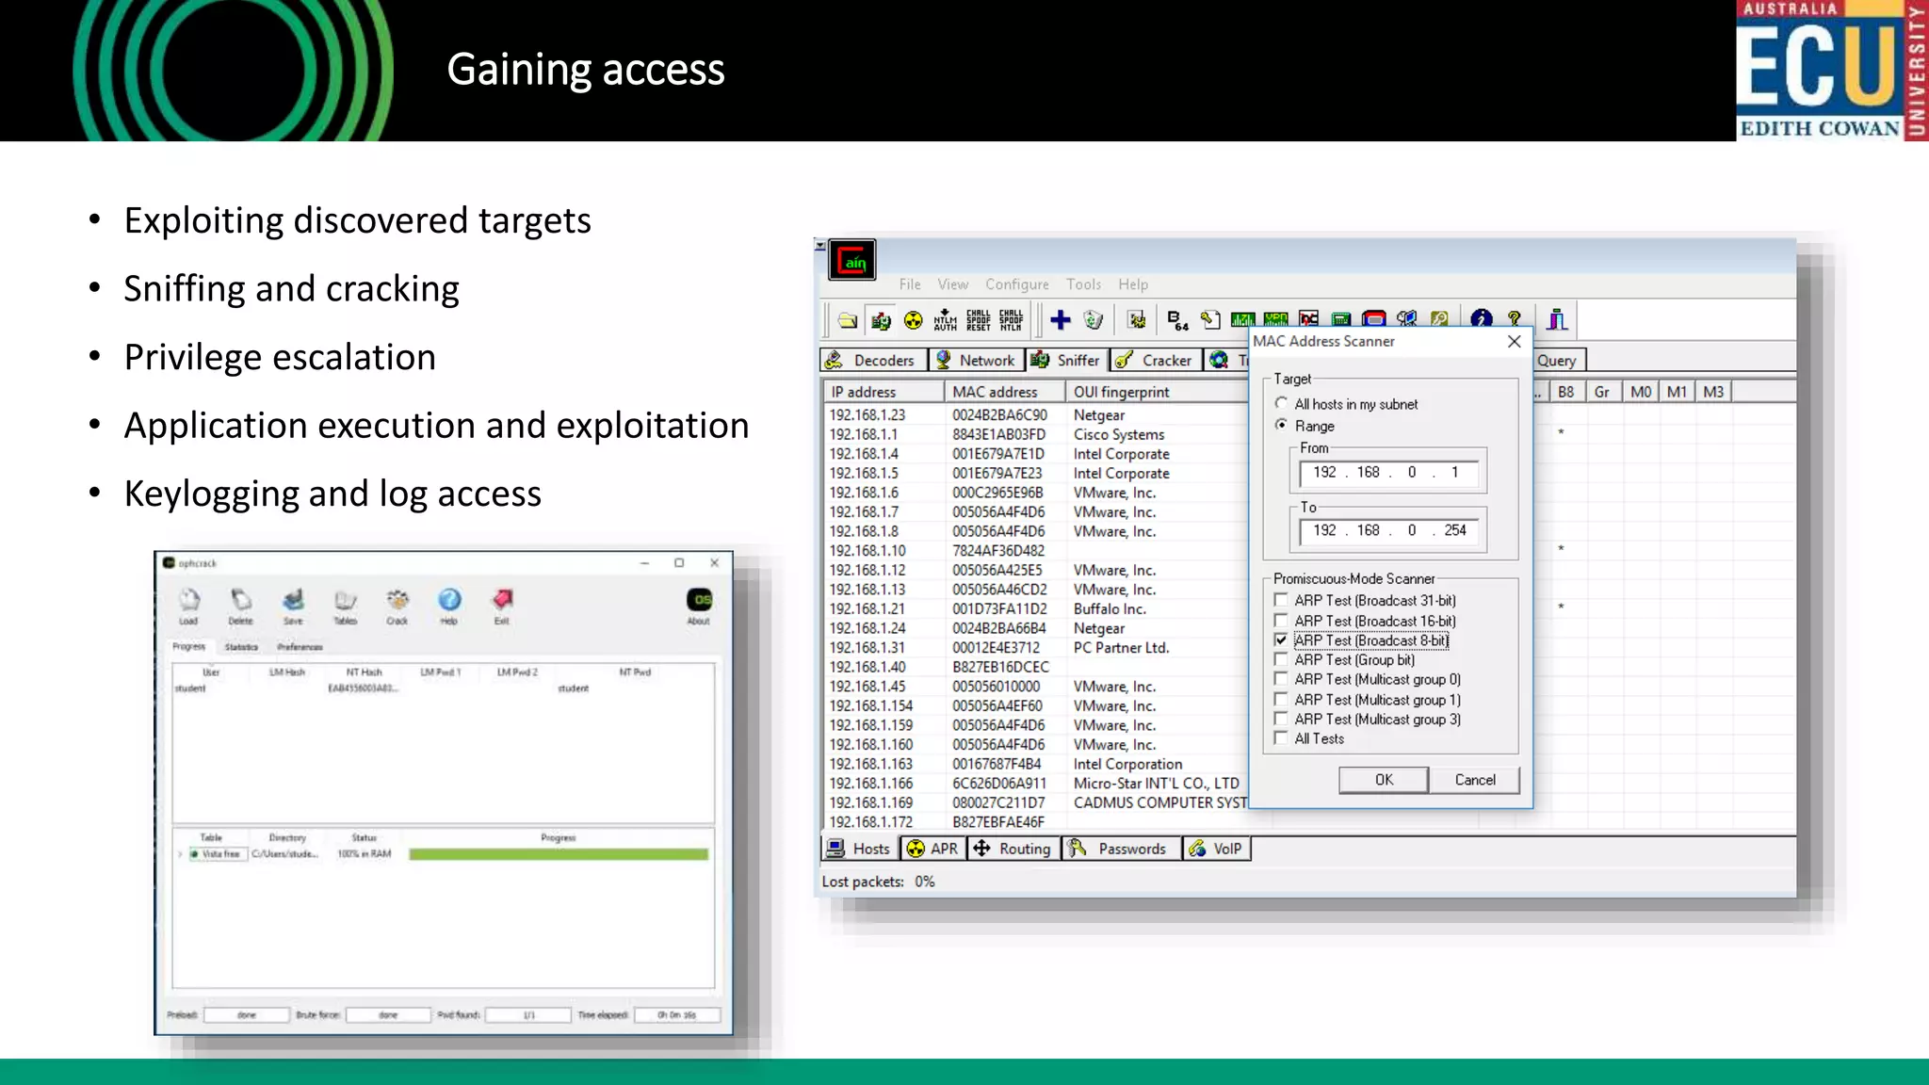Click the To IP address field
The image size is (1929, 1085).
coord(1388,530)
